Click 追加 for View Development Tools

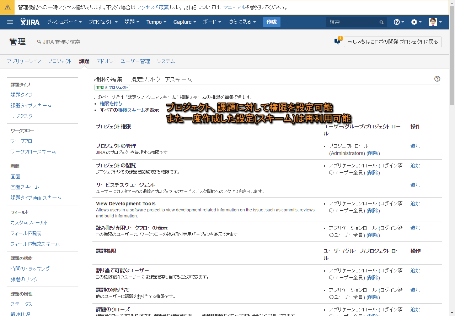pos(416,203)
